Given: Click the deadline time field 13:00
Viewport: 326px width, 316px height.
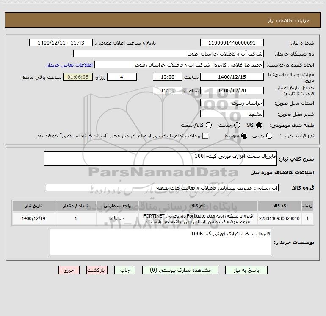Looking at the screenshot, I should coord(168,77).
